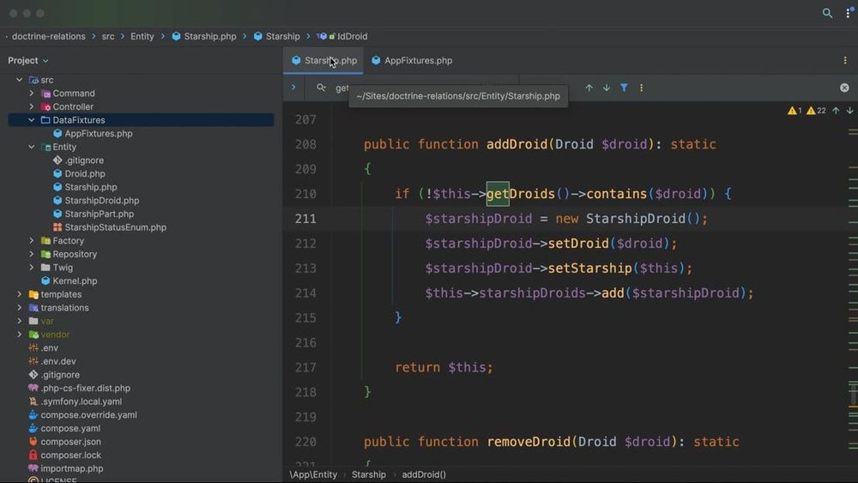This screenshot has width=858, height=483.
Task: Open the .env file
Action: [49, 348]
